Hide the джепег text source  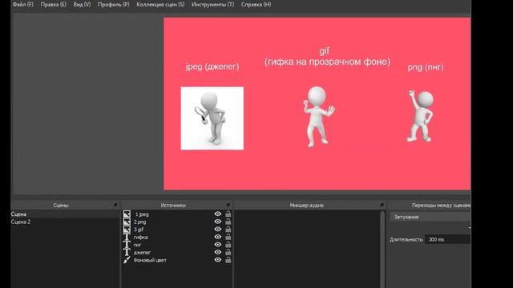click(x=217, y=252)
